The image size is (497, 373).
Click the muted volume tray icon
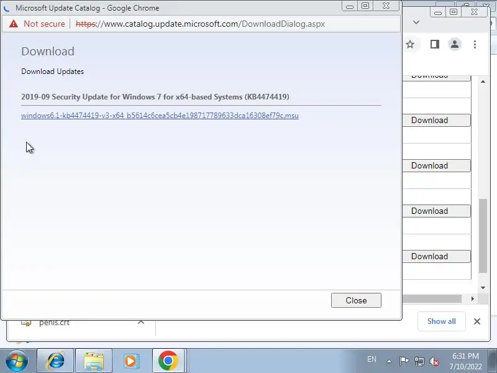434,361
